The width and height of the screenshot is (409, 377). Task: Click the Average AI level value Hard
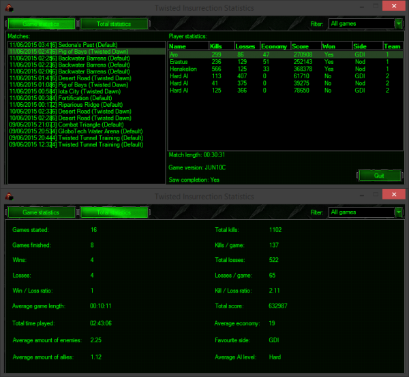click(275, 357)
